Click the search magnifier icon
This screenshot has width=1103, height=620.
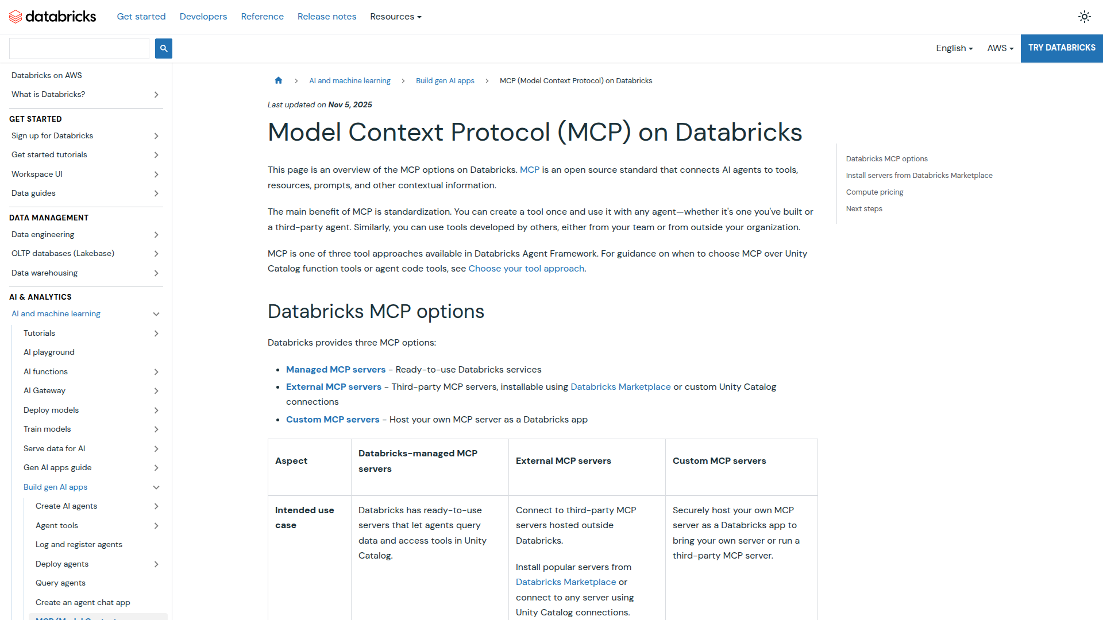[163, 48]
